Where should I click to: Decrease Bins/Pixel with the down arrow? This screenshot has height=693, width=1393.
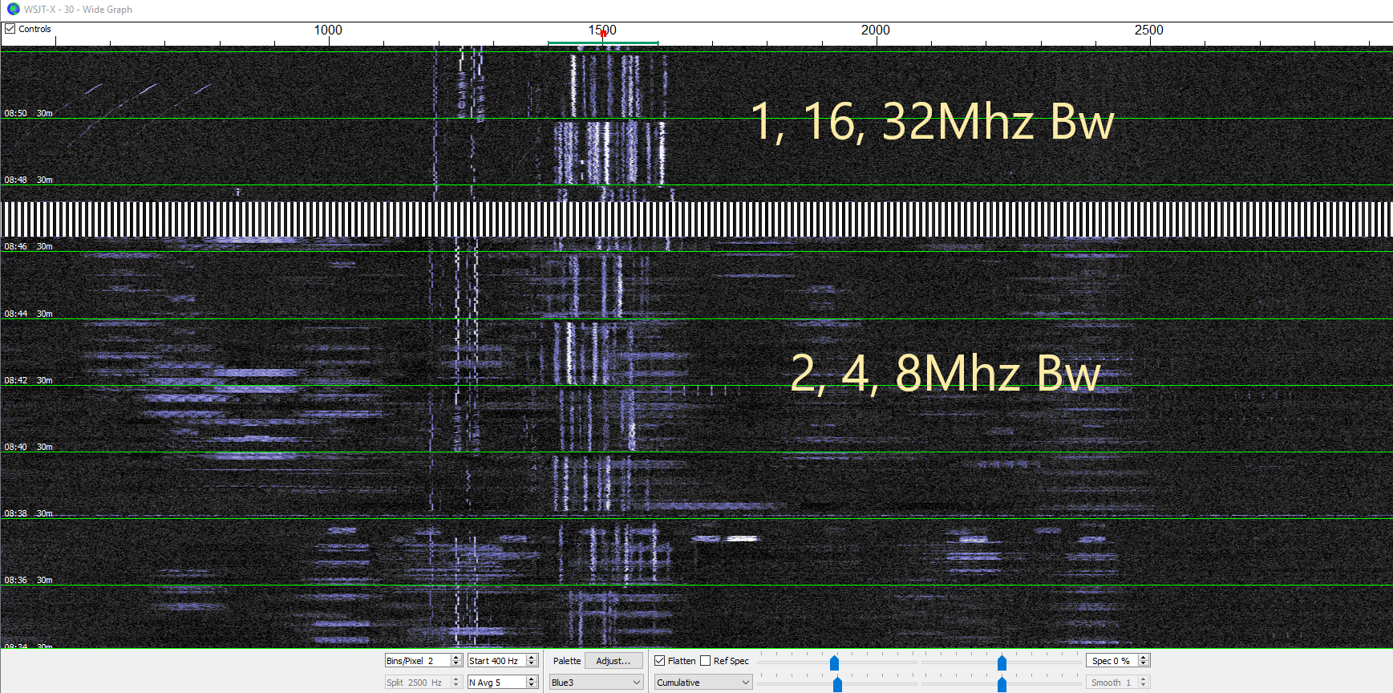click(456, 664)
